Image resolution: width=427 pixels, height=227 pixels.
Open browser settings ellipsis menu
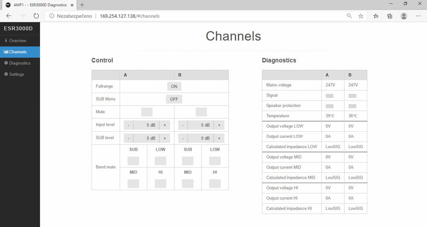coord(418,16)
